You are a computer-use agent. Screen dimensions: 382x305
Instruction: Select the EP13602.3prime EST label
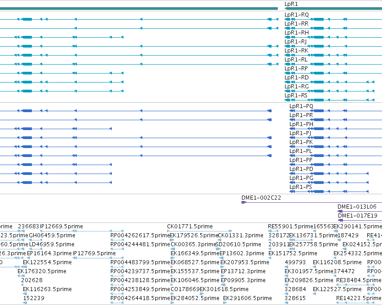click(242, 253)
